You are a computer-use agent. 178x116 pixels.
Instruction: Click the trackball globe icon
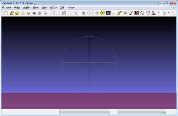coord(97,13)
